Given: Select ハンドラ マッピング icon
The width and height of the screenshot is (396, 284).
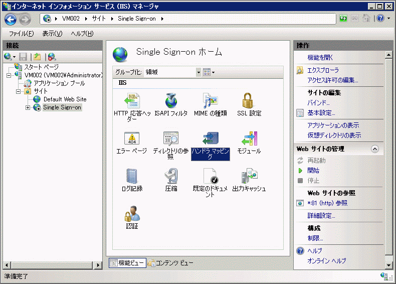Looking at the screenshot, I should [211, 138].
